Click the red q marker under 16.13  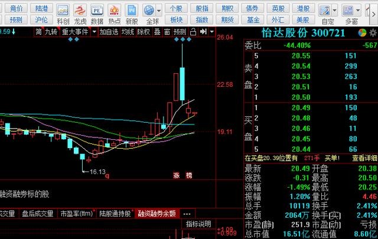coord(107,176)
